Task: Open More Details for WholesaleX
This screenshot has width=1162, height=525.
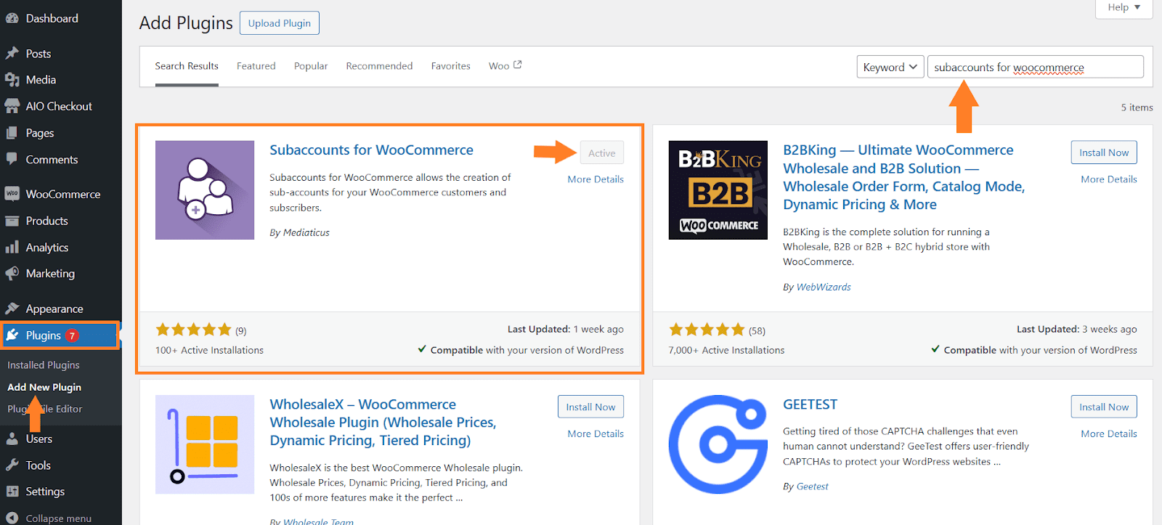Action: click(596, 434)
